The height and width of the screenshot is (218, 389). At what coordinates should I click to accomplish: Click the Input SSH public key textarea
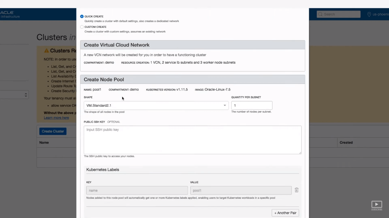[x=192, y=140]
